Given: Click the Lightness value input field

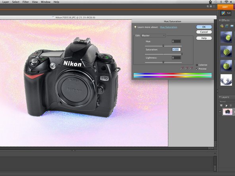Looking at the screenshot, I should 176,58.
